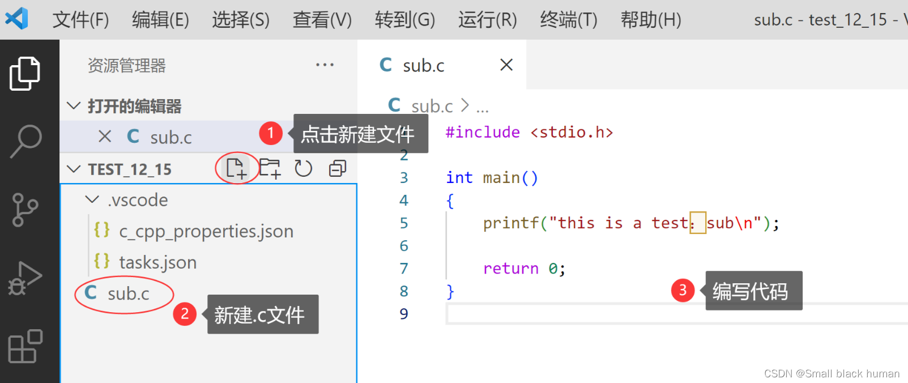Open the Source Control view

pos(25,210)
